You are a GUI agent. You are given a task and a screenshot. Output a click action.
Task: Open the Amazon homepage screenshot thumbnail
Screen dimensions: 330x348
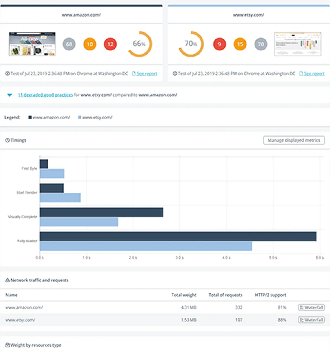point(32,44)
